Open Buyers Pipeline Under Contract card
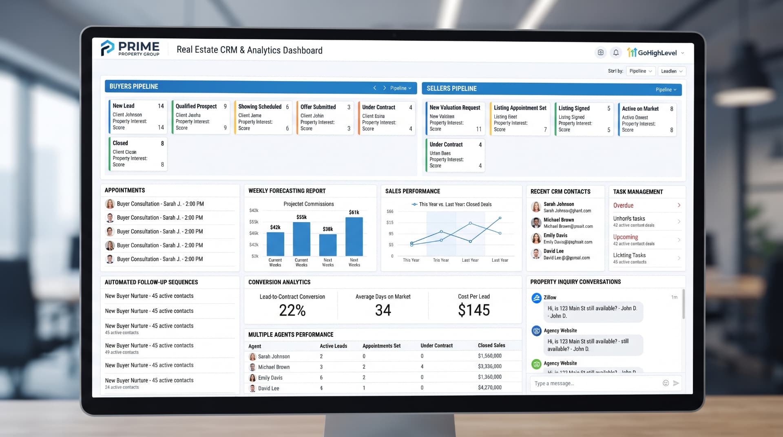 tap(387, 118)
